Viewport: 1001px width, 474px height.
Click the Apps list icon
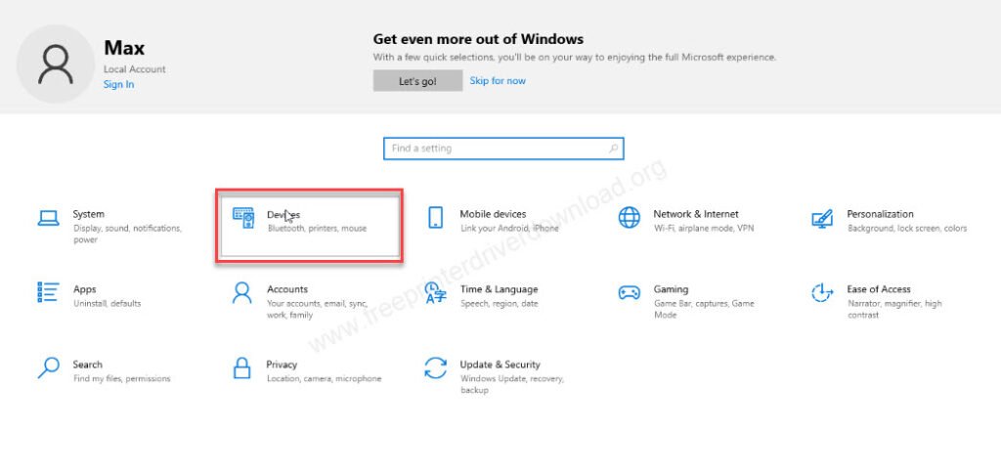click(x=49, y=292)
